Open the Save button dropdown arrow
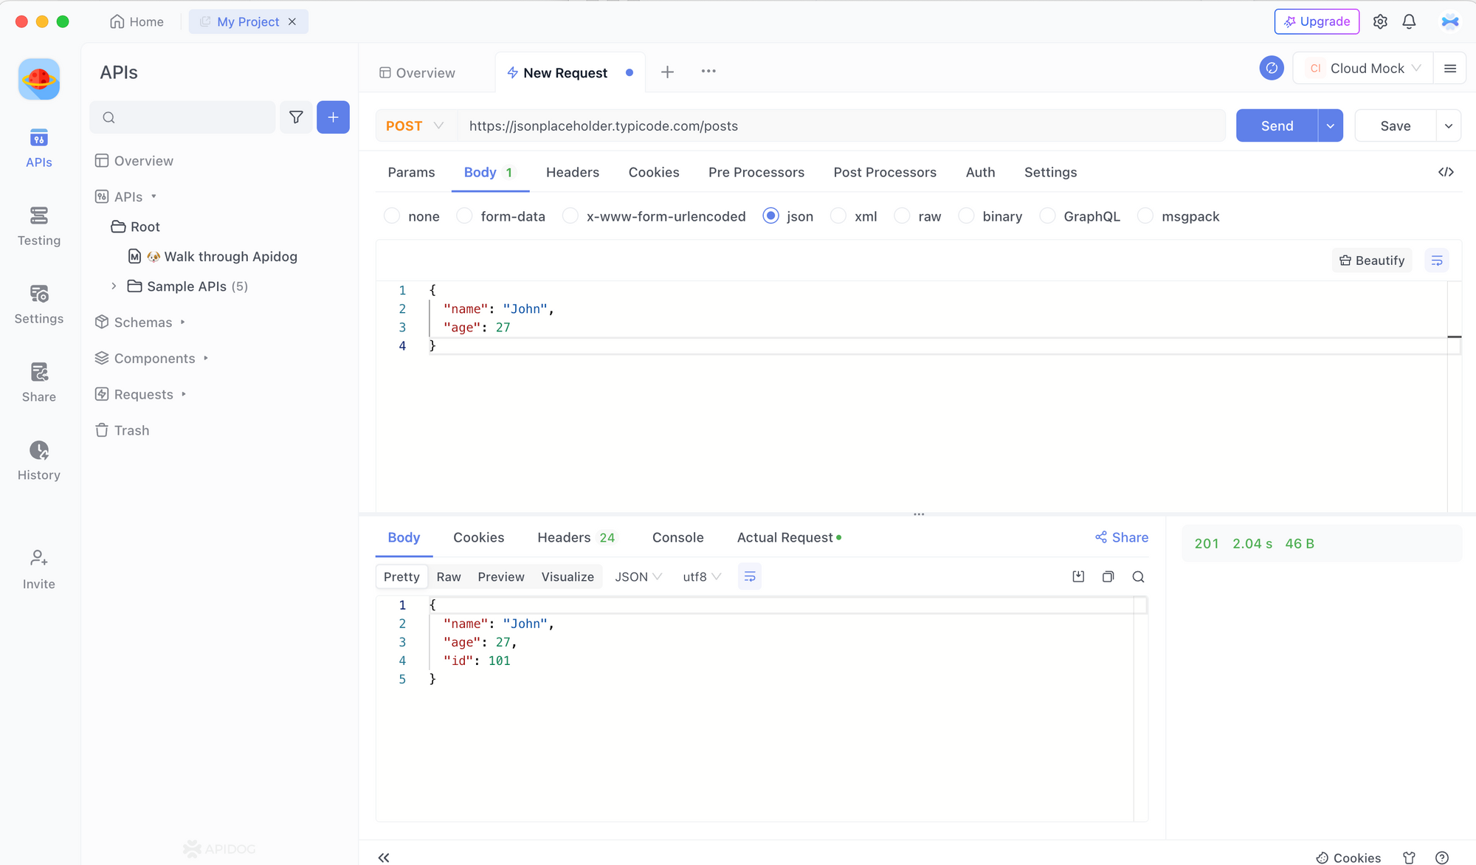This screenshot has width=1476, height=865. 1449,125
